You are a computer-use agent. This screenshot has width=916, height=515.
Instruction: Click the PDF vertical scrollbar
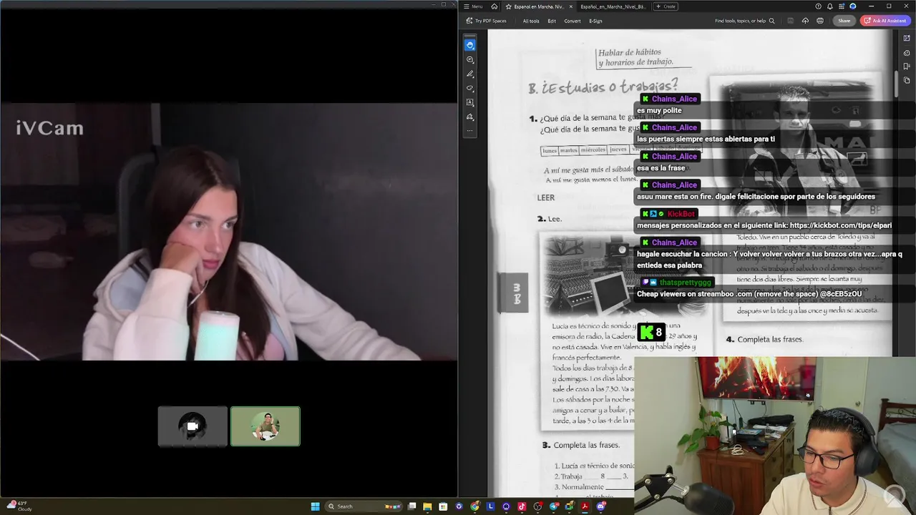(895, 82)
